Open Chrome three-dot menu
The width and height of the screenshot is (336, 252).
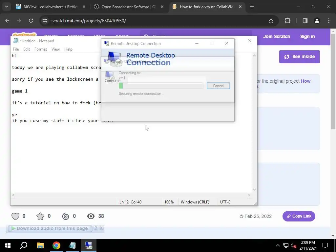[329, 21]
